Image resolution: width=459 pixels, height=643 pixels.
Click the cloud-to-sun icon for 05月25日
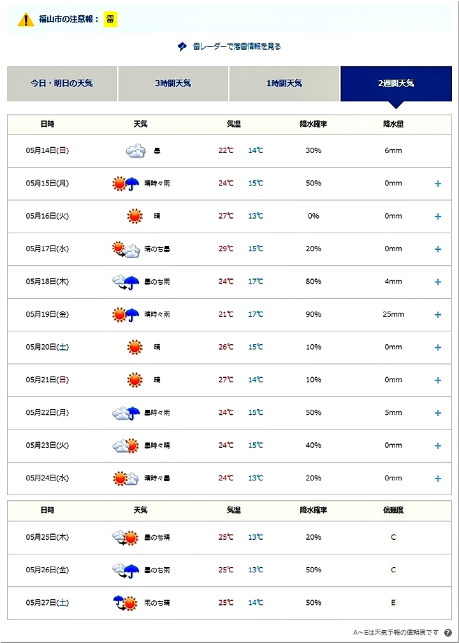[126, 537]
